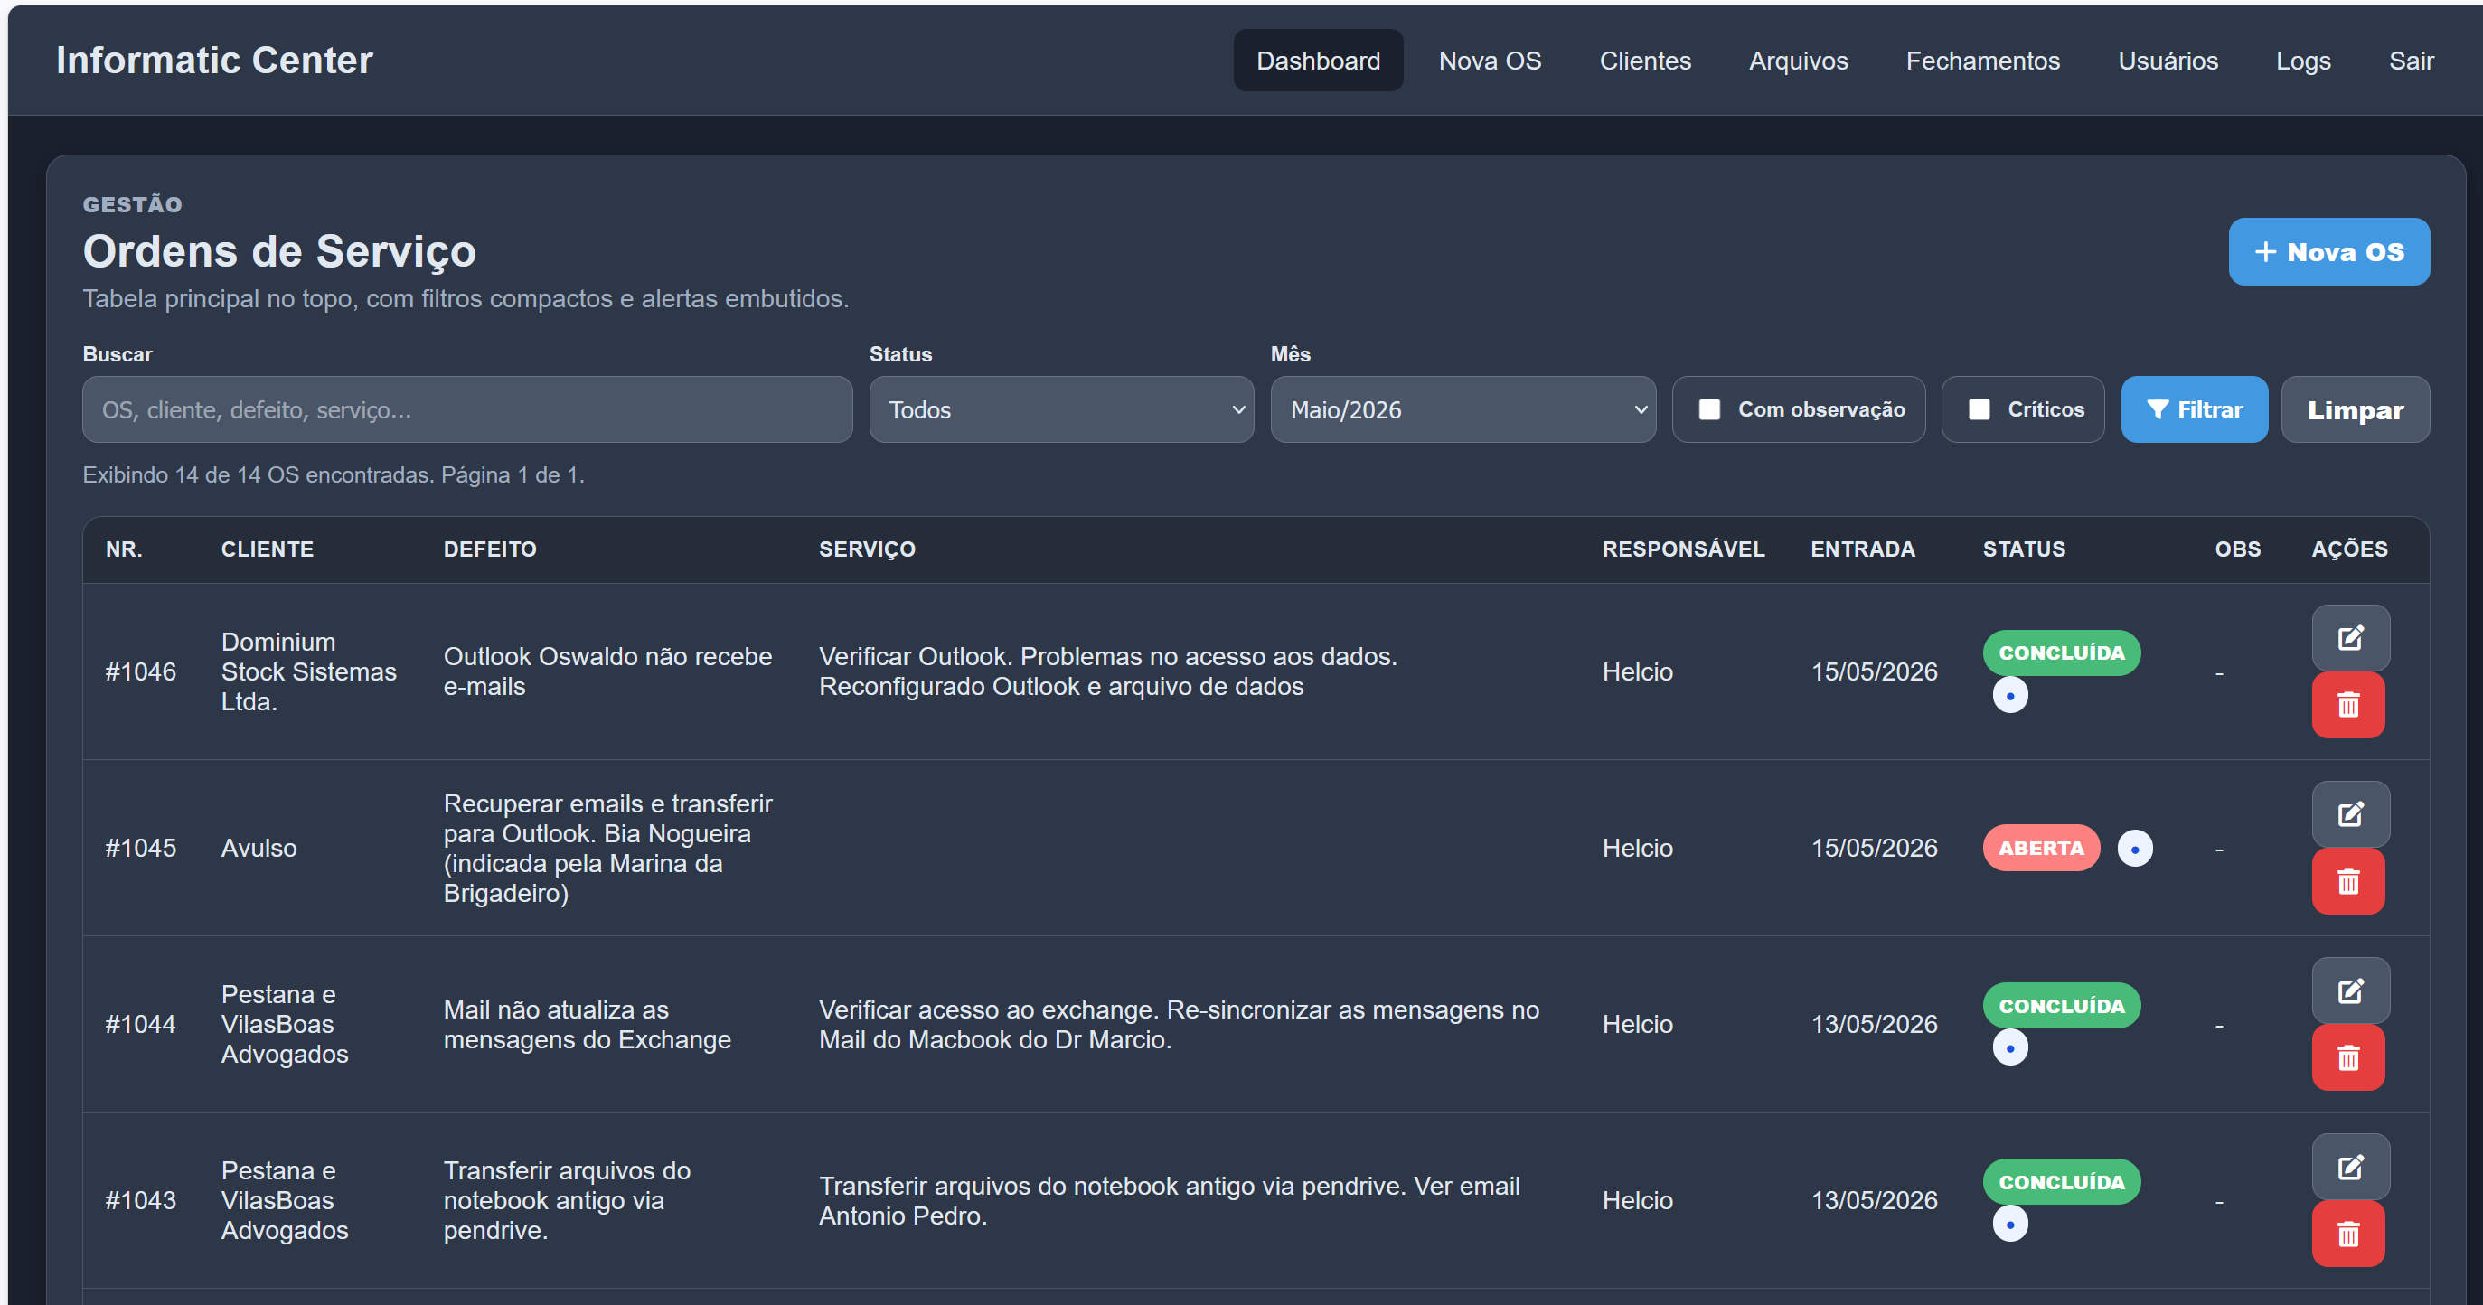This screenshot has height=1305, width=2483.
Task: Click the round dot icon for order #1044
Action: tap(2009, 1048)
